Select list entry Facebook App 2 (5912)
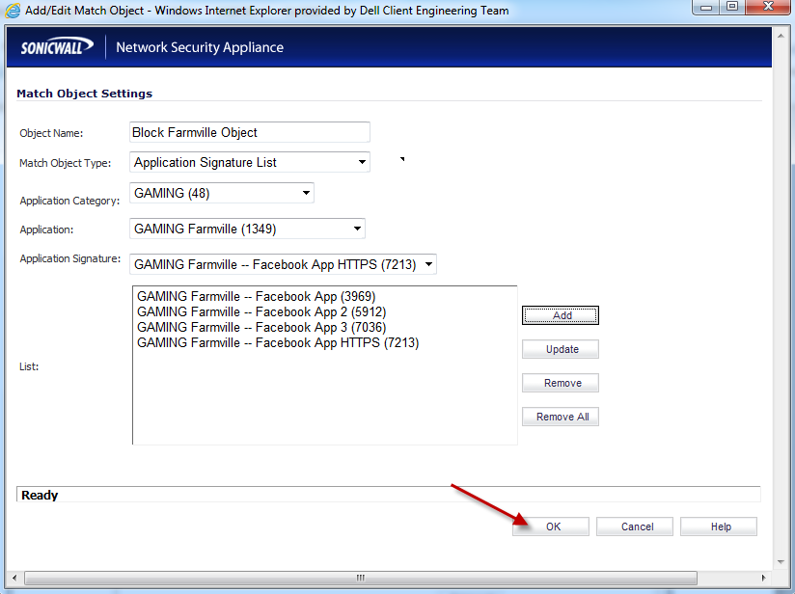The height and width of the screenshot is (594, 795). (261, 311)
